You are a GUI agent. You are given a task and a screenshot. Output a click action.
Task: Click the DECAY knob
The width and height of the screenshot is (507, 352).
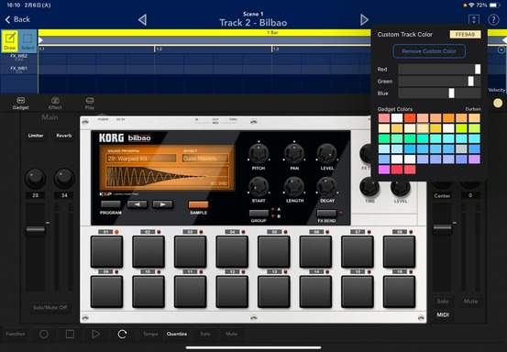point(327,186)
